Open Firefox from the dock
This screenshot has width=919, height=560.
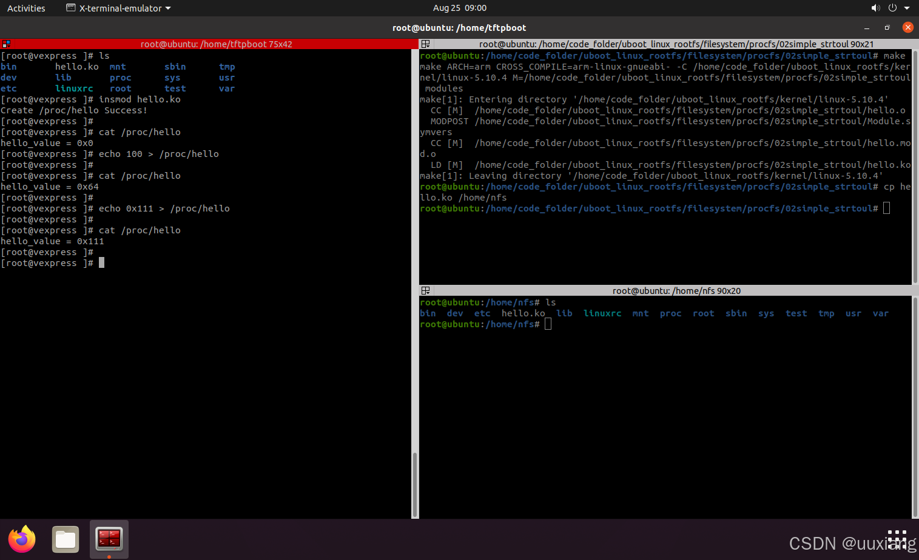click(22, 539)
